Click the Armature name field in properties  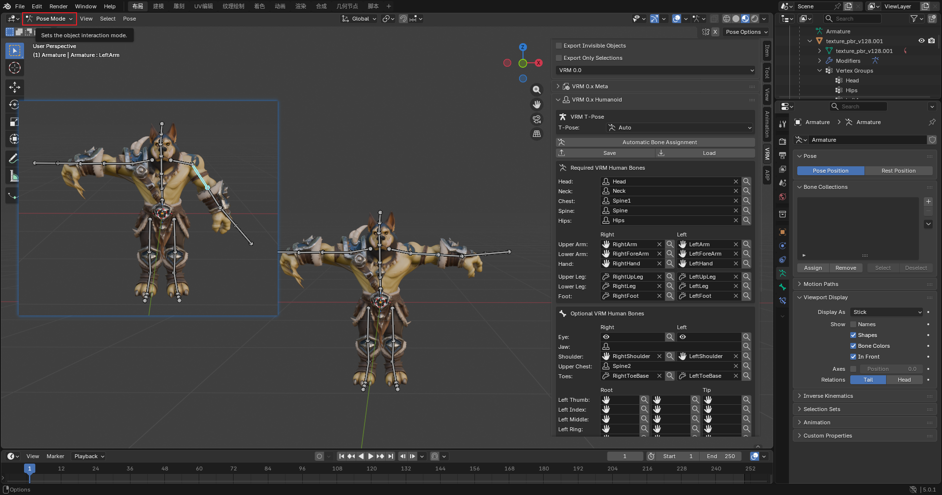click(x=867, y=140)
